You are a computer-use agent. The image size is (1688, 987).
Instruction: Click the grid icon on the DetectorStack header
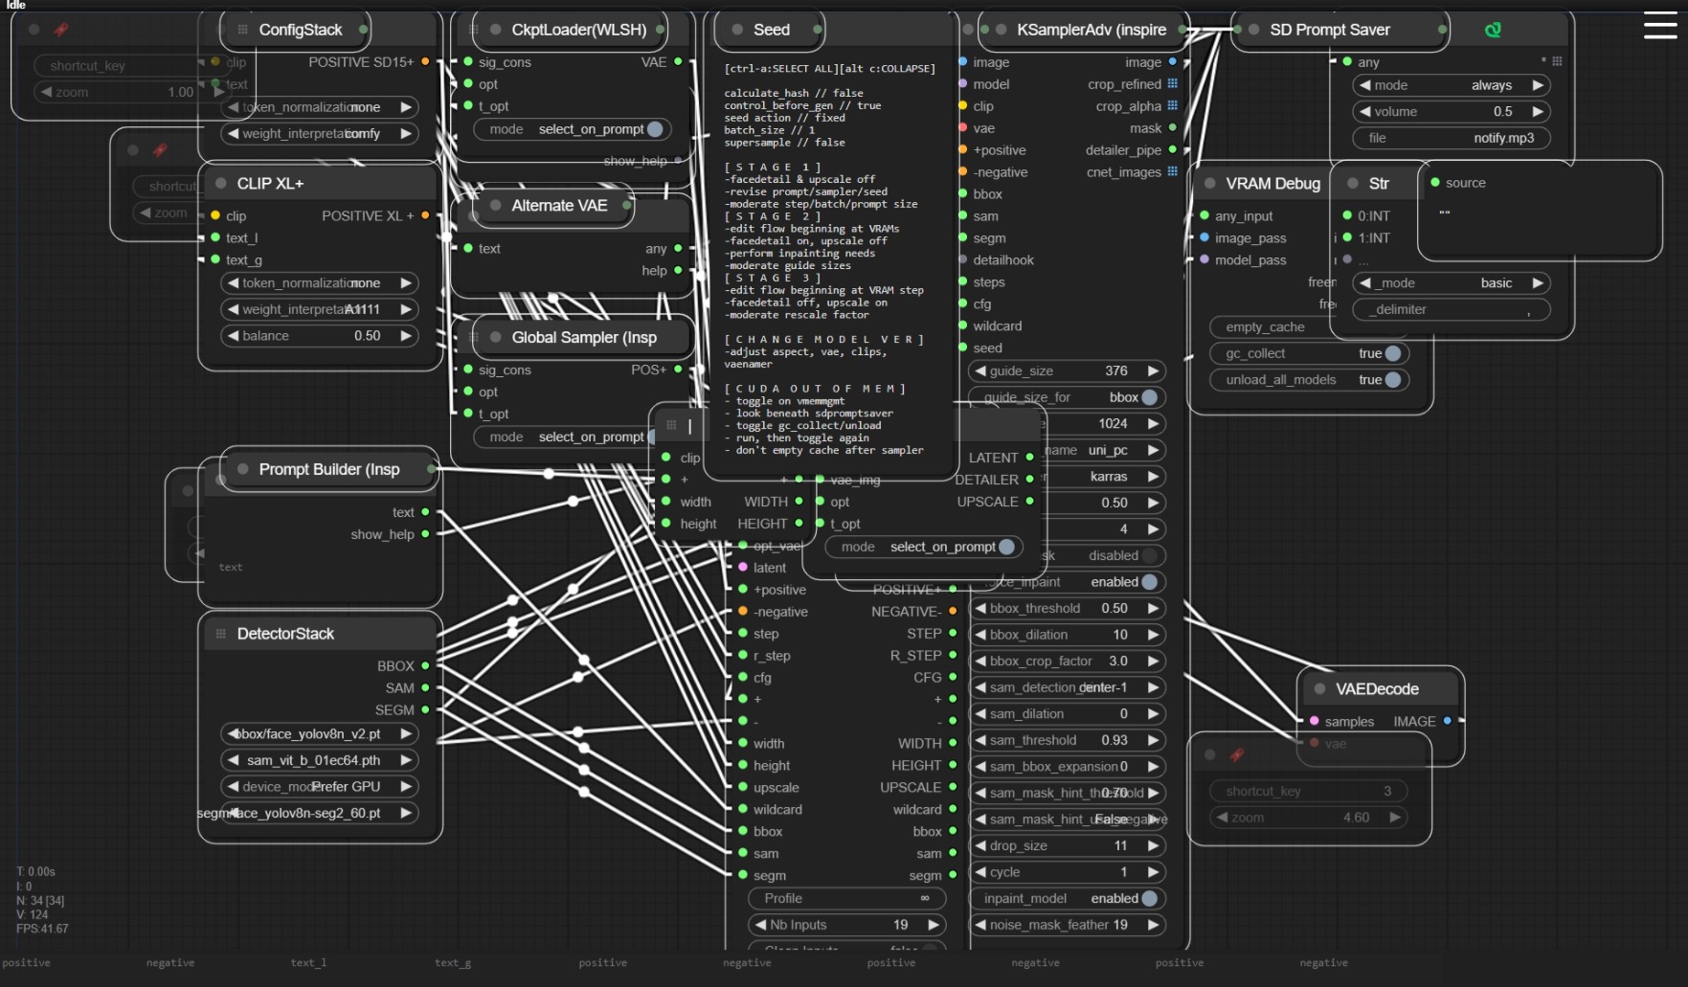pos(221,634)
